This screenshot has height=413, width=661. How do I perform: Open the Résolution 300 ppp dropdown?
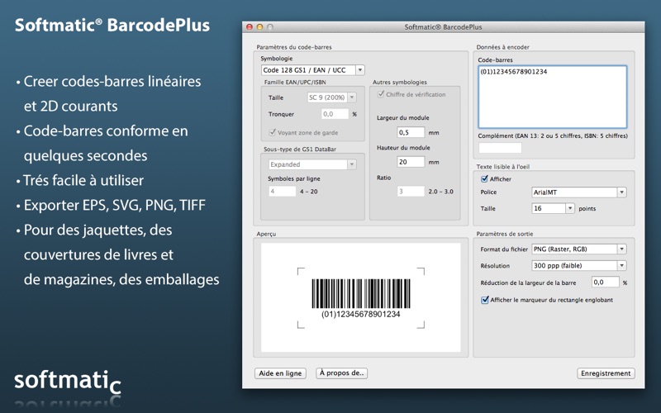(x=579, y=265)
